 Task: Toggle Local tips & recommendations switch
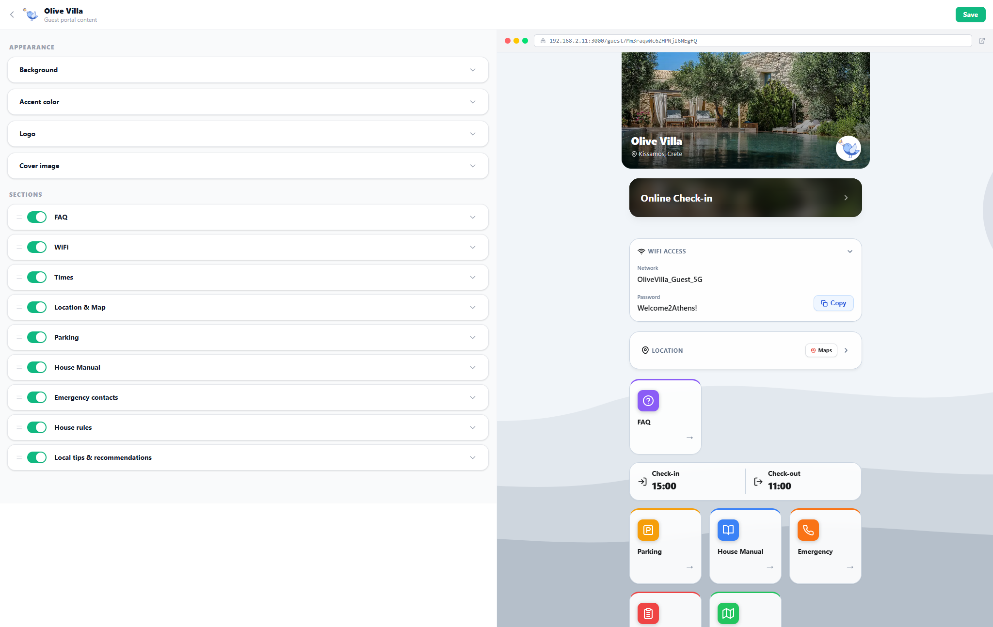coord(37,457)
